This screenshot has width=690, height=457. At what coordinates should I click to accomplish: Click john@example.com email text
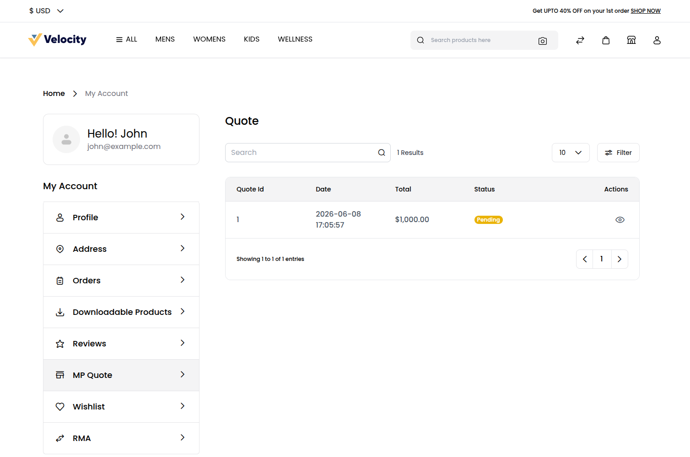click(x=124, y=147)
